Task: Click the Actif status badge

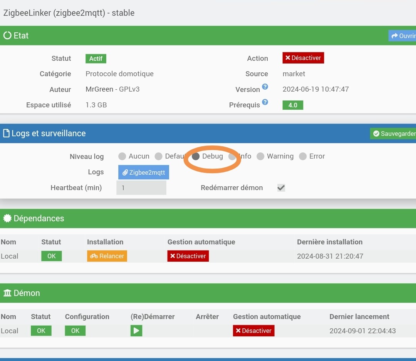Action: (x=96, y=58)
